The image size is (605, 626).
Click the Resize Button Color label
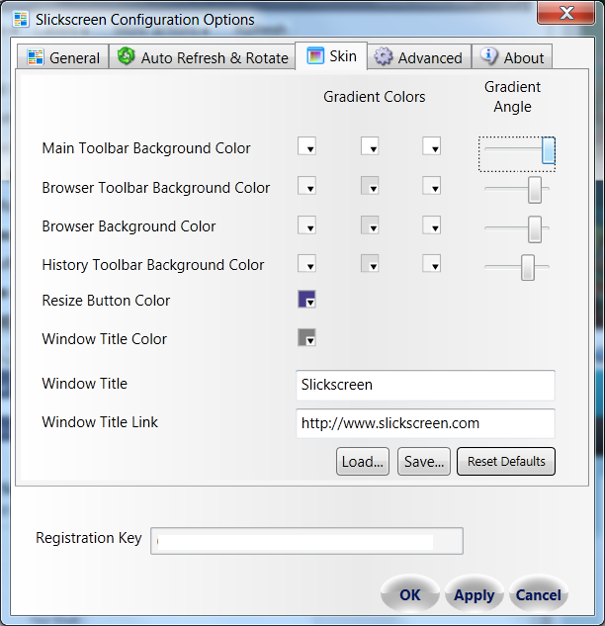(106, 301)
